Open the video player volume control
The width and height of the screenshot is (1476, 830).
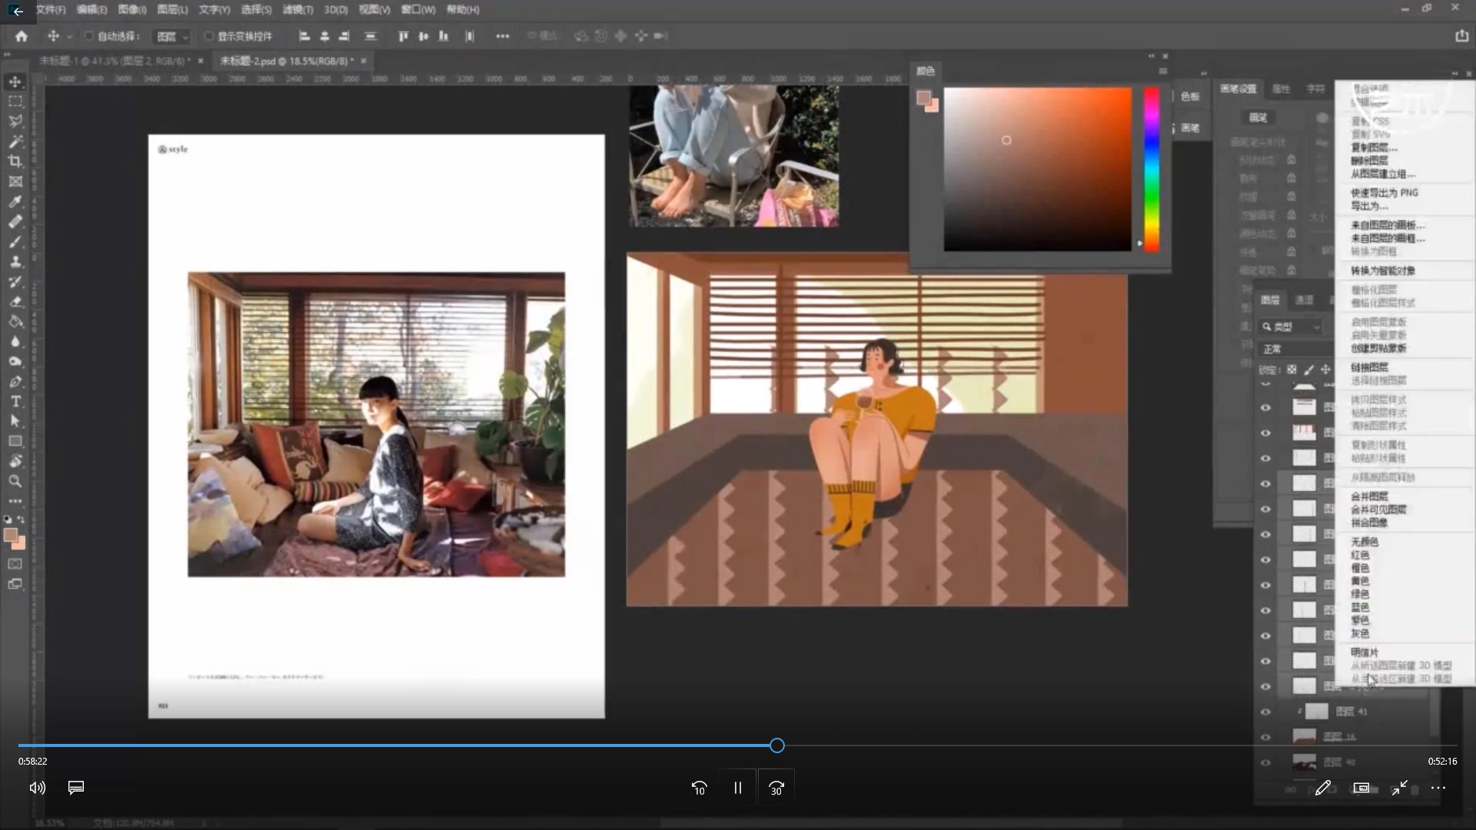click(37, 788)
